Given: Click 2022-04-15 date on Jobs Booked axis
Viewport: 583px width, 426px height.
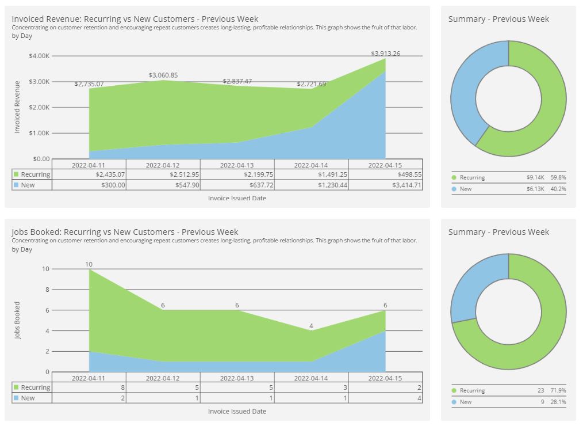Looking at the screenshot, I should [385, 378].
